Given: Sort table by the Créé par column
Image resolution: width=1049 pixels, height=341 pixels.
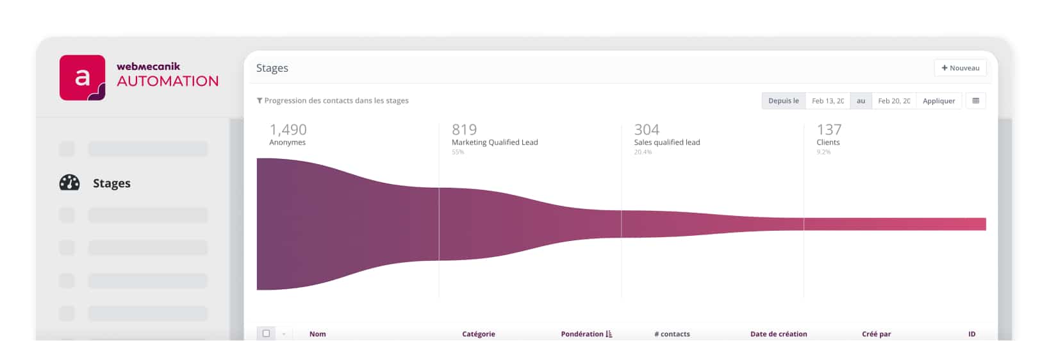Looking at the screenshot, I should click(876, 334).
